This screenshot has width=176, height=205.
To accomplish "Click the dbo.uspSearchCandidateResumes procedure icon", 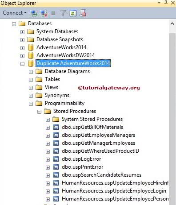I will [56, 175].
